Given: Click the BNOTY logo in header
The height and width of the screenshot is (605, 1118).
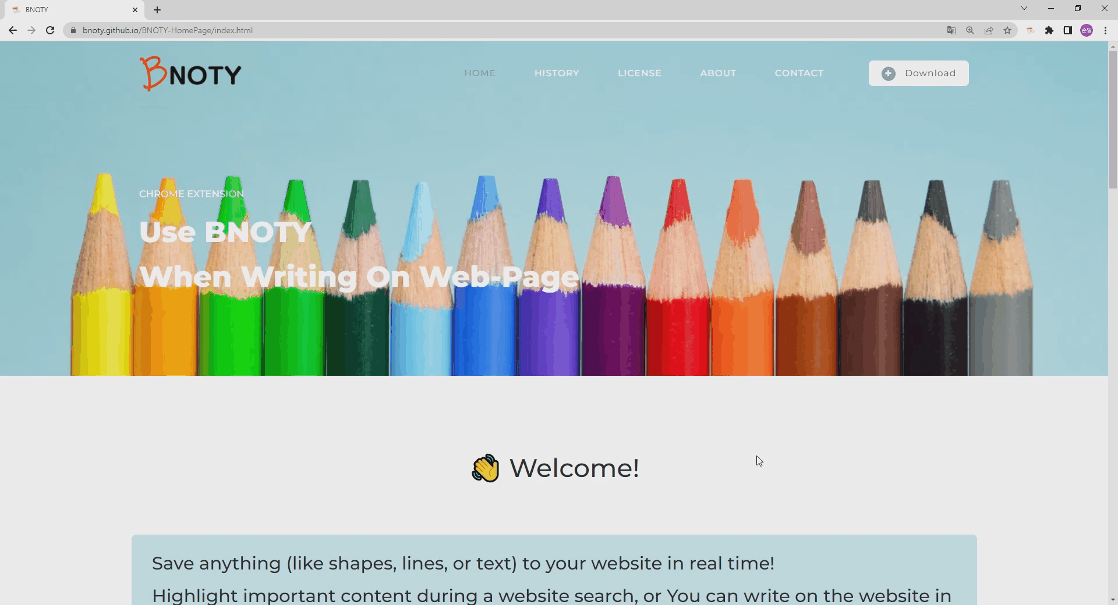Looking at the screenshot, I should point(190,73).
